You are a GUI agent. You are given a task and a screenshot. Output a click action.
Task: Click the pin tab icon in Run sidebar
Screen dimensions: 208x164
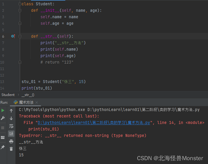pyautogui.click(x=3, y=147)
